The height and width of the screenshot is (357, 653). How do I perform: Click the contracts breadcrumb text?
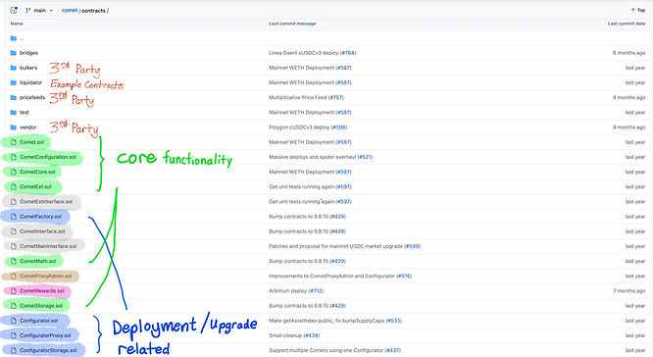[x=93, y=11]
